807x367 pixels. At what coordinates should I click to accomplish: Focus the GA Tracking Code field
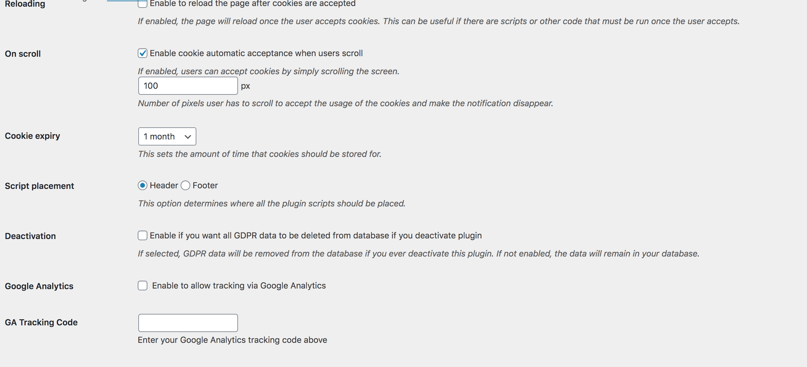[x=188, y=323]
